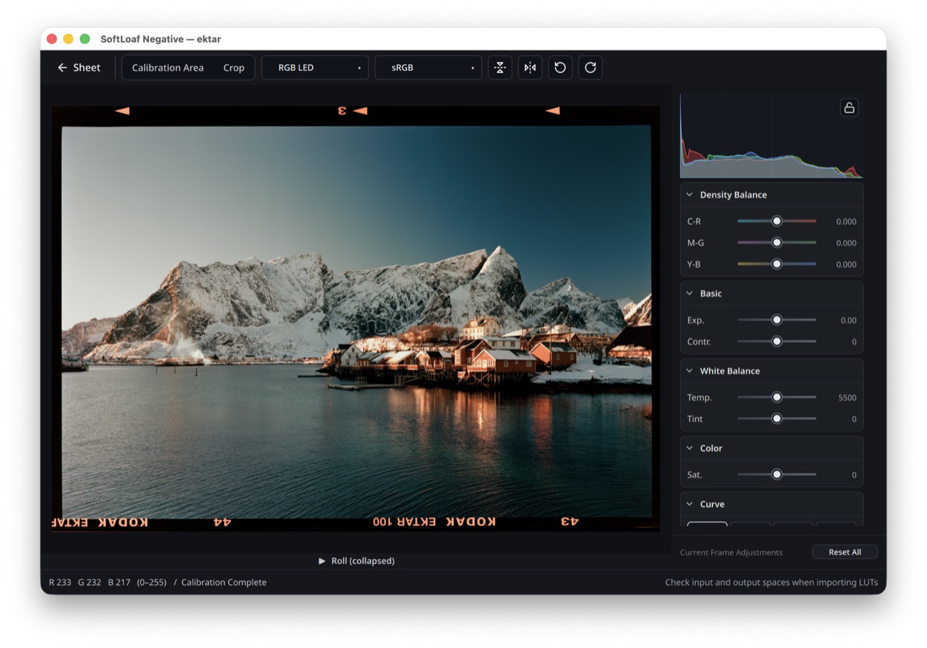
Task: Select the Calibration Area mode
Action: (168, 68)
